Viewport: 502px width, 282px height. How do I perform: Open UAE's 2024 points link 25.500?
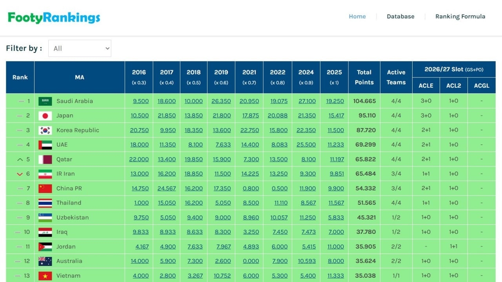[x=306, y=145]
